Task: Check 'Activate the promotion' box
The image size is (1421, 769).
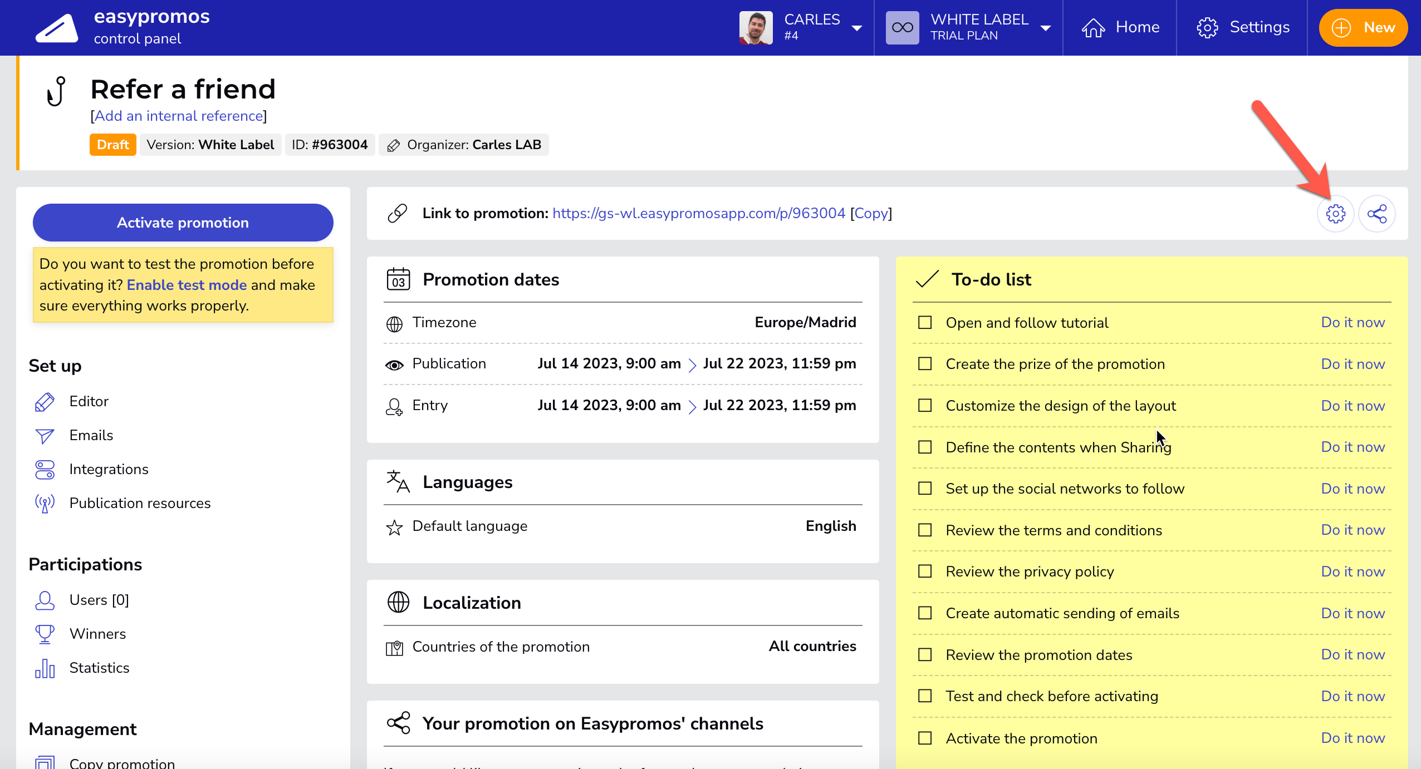Action: [925, 738]
